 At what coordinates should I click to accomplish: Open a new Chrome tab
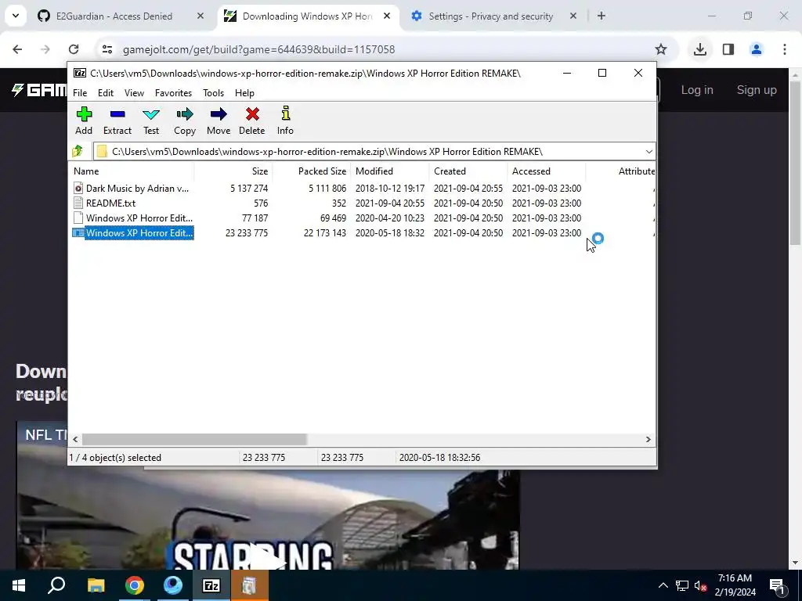pyautogui.click(x=601, y=16)
